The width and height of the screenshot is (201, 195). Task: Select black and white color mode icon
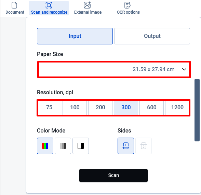[81, 146]
